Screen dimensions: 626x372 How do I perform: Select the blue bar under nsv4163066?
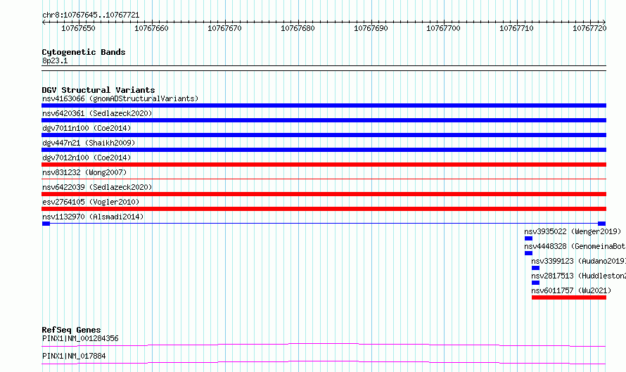pyautogui.click(x=324, y=105)
